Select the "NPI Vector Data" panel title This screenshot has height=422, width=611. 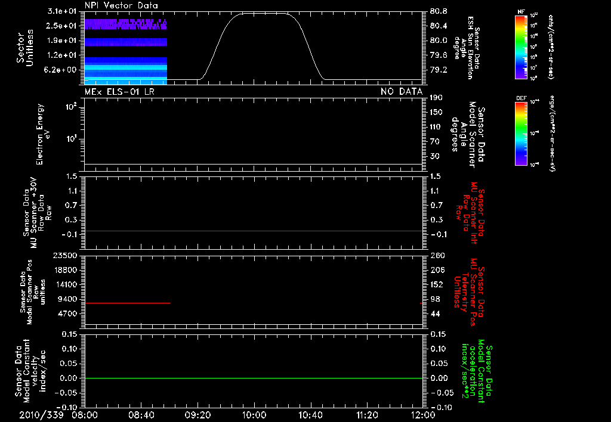[x=121, y=5]
